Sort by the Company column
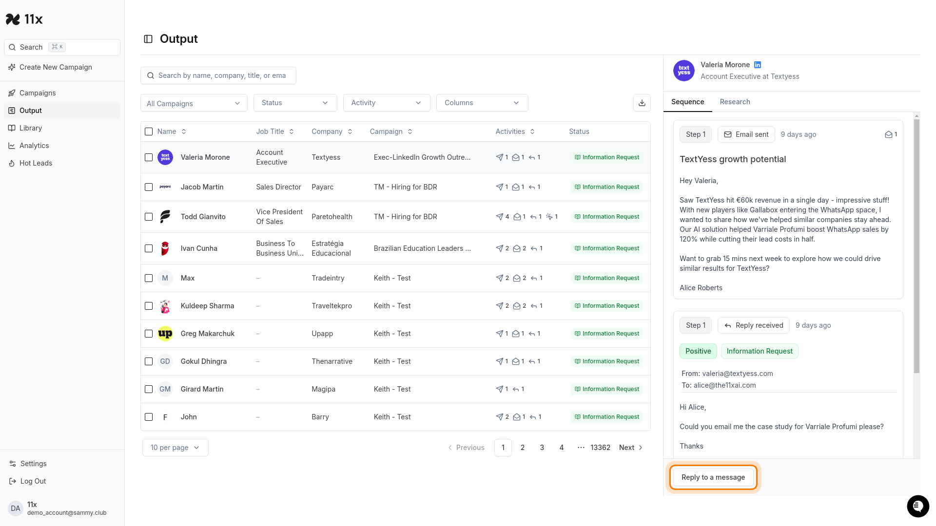Viewport: 936px width, 526px height. (x=332, y=131)
